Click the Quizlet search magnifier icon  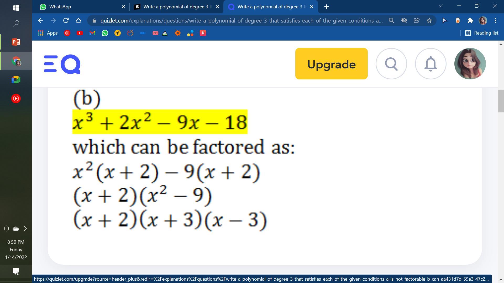[x=391, y=64]
